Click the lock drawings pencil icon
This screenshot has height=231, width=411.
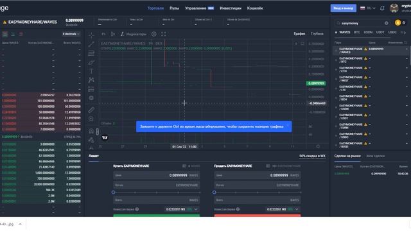click(x=91, y=140)
